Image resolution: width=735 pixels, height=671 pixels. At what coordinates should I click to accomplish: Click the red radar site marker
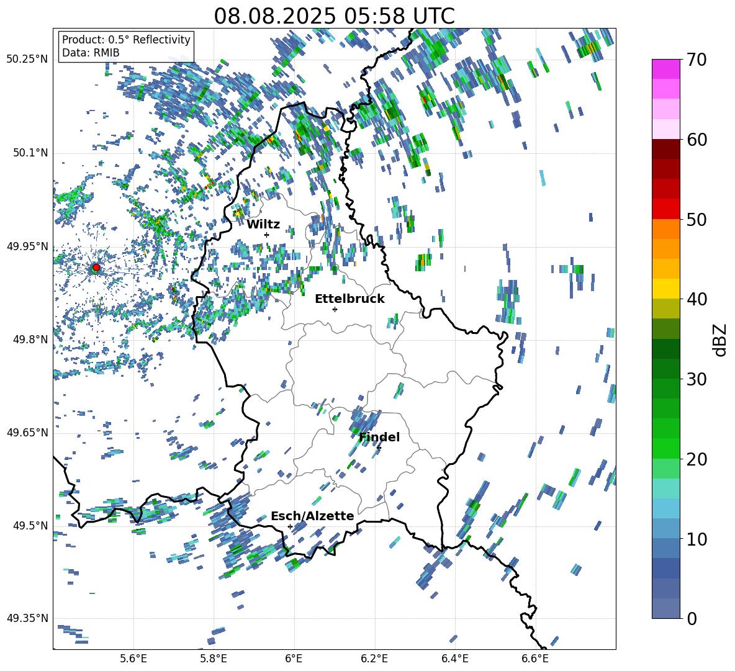tap(96, 268)
